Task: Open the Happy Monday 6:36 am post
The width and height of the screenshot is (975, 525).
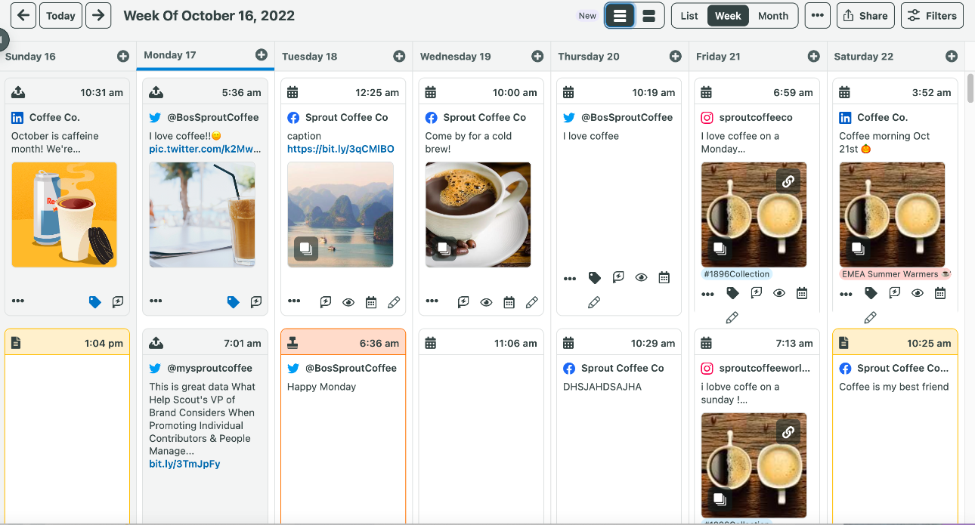Action: [343, 427]
